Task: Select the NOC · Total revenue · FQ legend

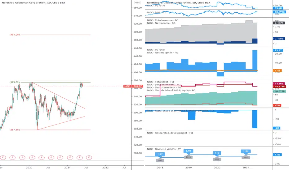Action: pyautogui.click(x=163, y=20)
